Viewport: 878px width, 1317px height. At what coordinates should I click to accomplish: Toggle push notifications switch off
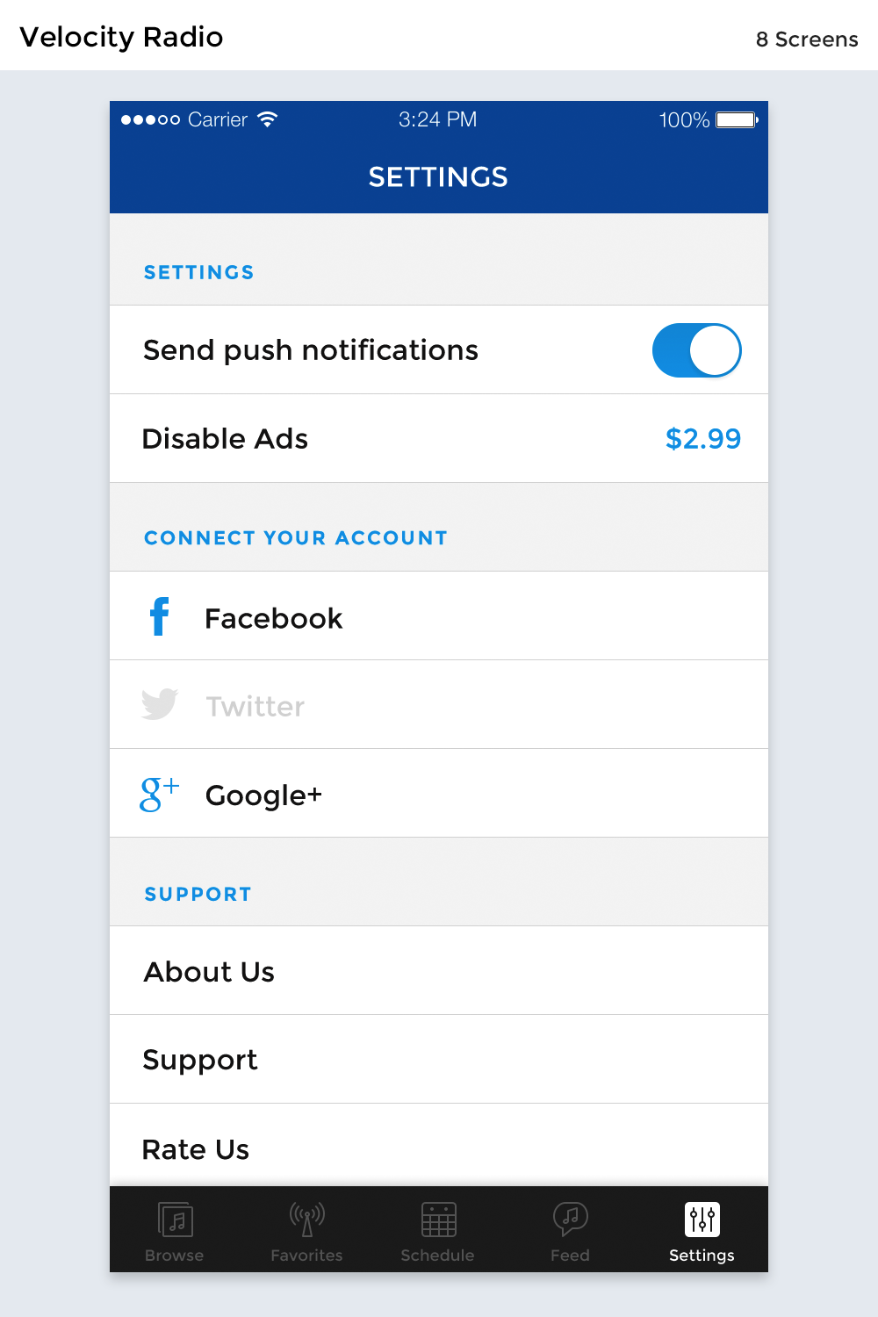(x=697, y=350)
